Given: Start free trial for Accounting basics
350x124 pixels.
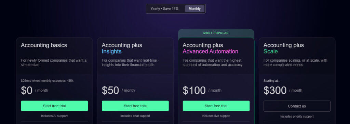Looking at the screenshot, I should click(54, 106).
